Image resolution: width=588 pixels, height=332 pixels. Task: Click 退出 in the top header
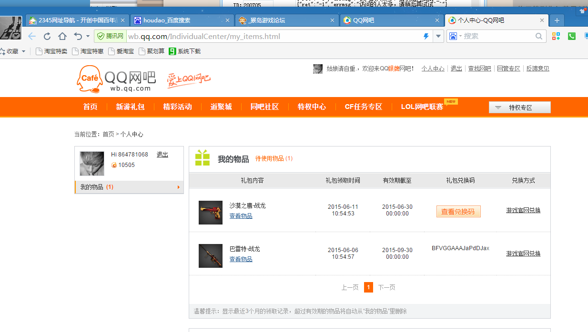456,68
